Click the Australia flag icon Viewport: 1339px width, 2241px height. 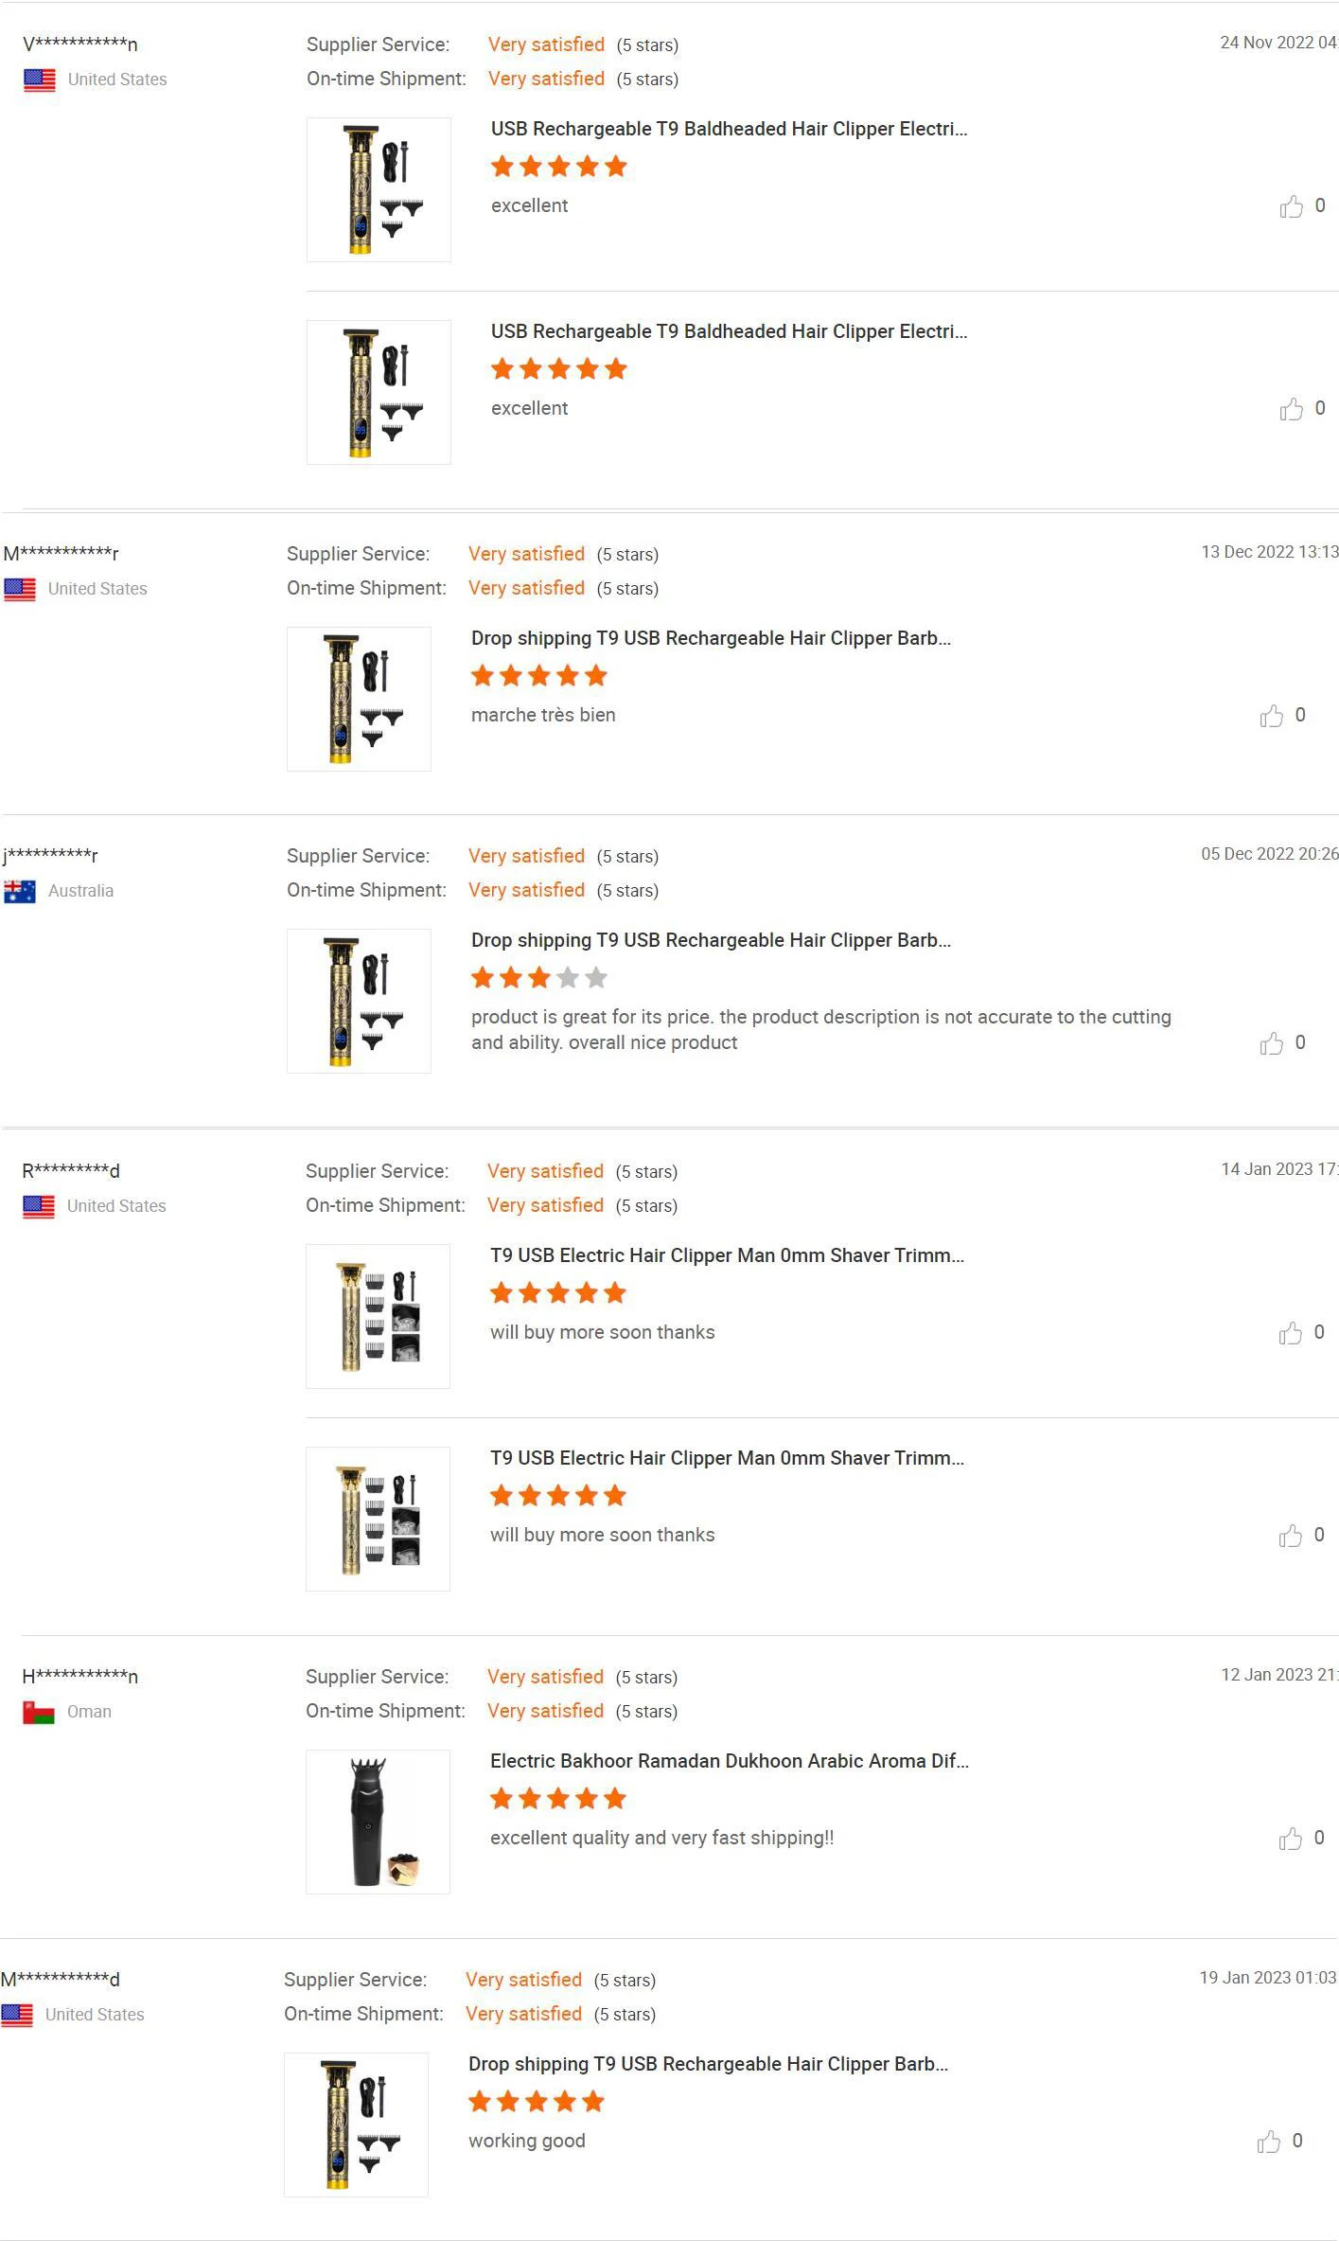click(20, 891)
